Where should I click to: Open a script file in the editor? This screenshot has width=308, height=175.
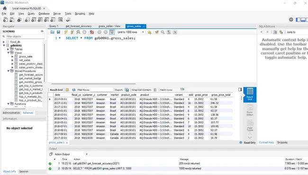(x=52, y=32)
